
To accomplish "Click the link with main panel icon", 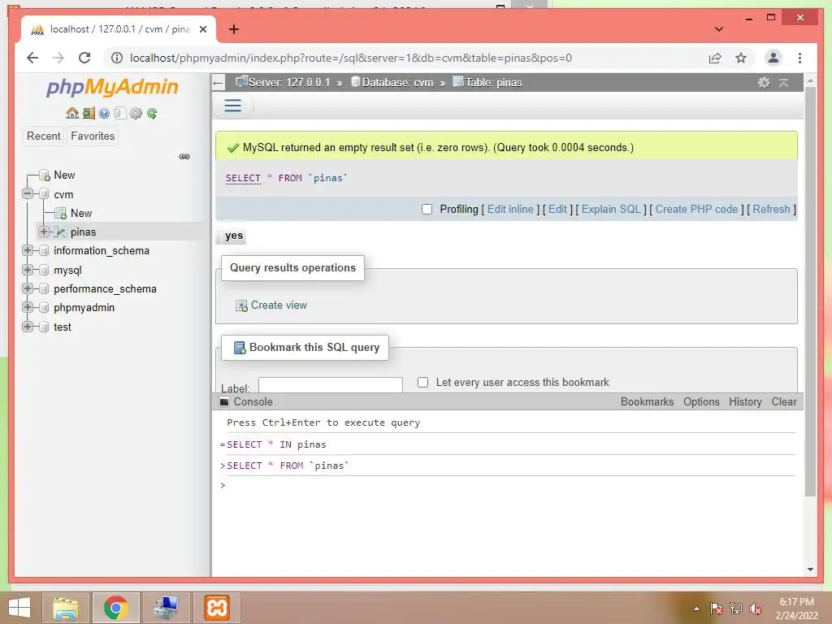I will 184,157.
